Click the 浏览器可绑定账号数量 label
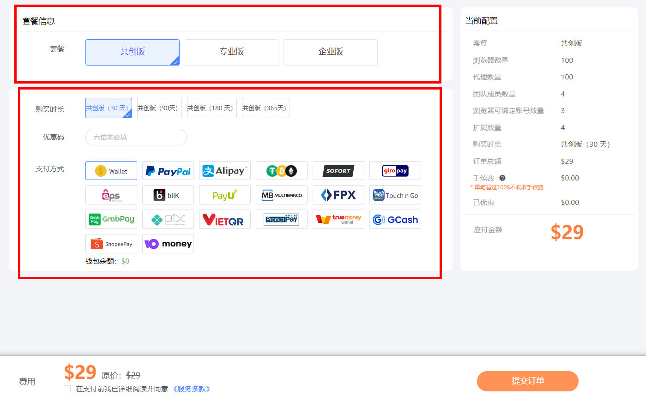The width and height of the screenshot is (646, 402). 508,111
